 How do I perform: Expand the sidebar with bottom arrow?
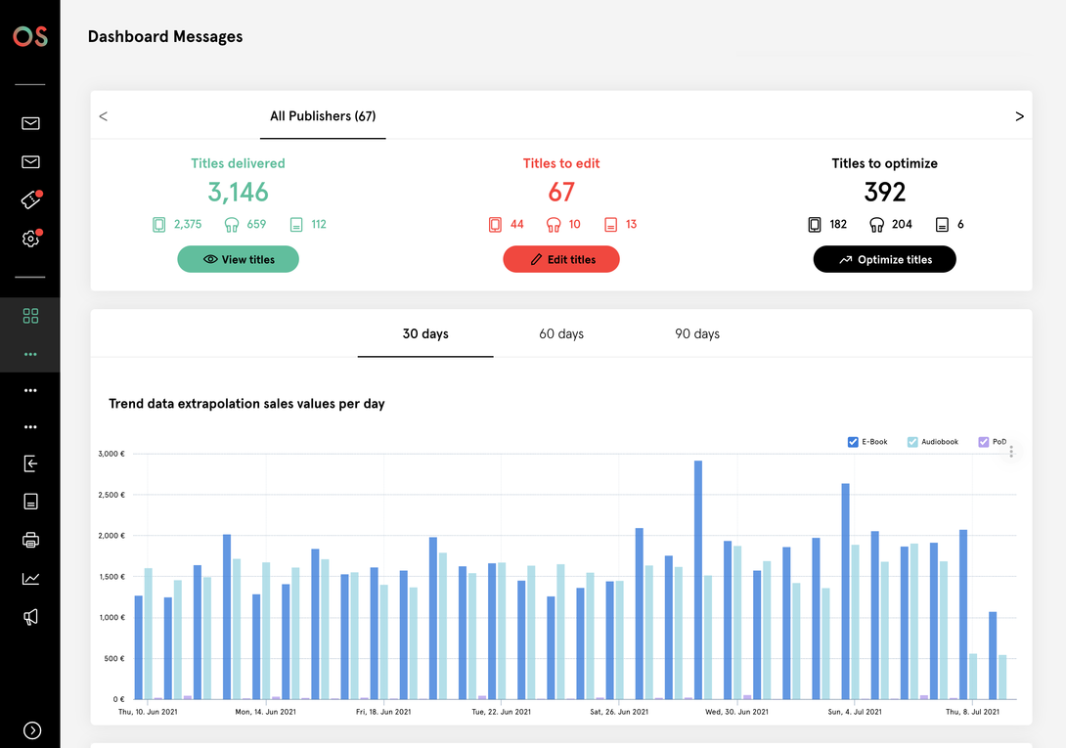pyautogui.click(x=31, y=729)
